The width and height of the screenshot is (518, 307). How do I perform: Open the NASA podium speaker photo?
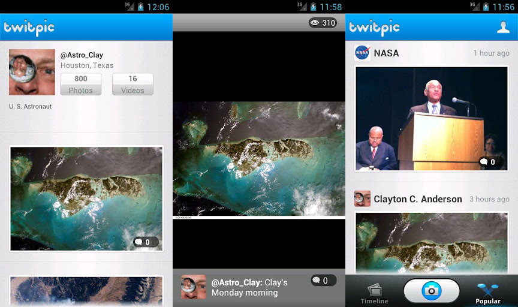tap(432, 118)
